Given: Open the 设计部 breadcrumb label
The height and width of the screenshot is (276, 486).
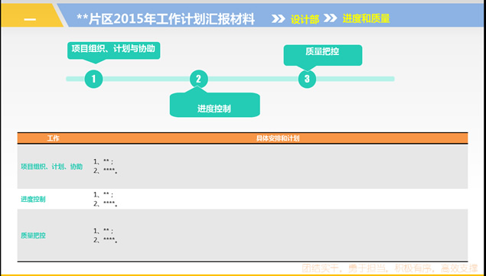Looking at the screenshot, I should pyautogui.click(x=305, y=20).
